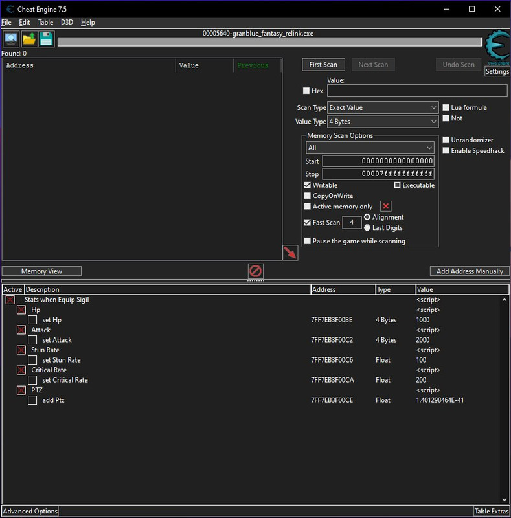
Task: Click the save table floppy icon
Action: pos(46,39)
